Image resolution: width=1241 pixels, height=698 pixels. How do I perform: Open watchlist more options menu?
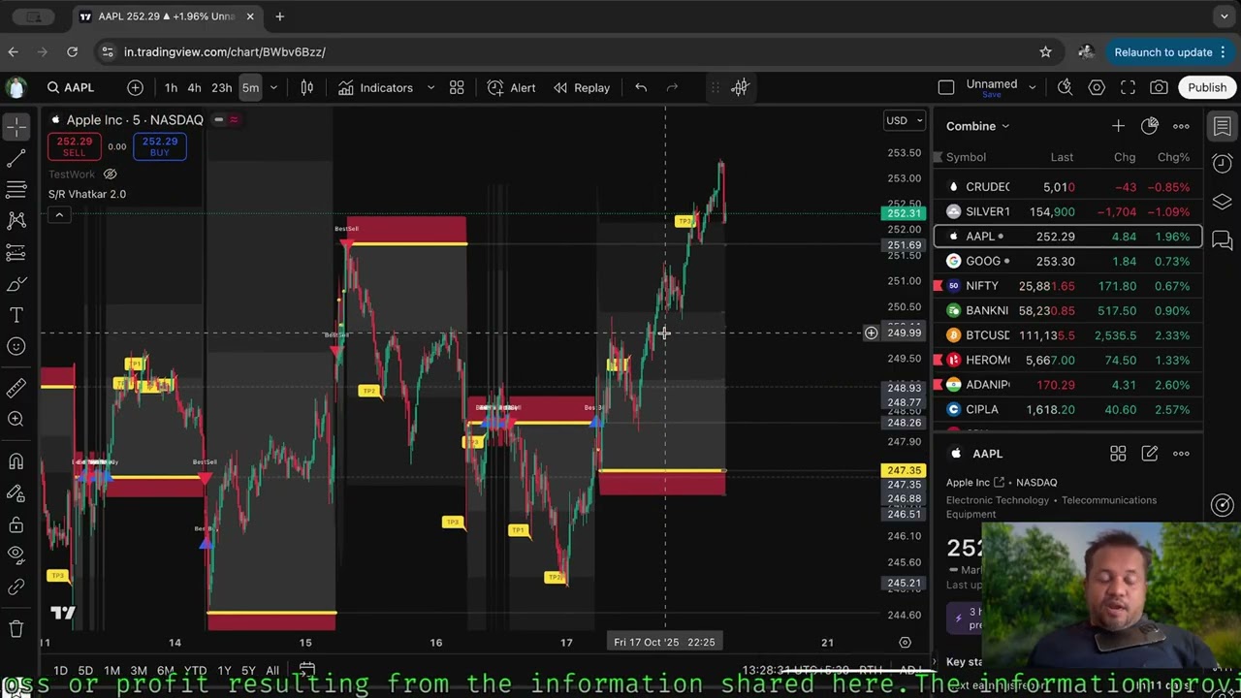pyautogui.click(x=1181, y=126)
